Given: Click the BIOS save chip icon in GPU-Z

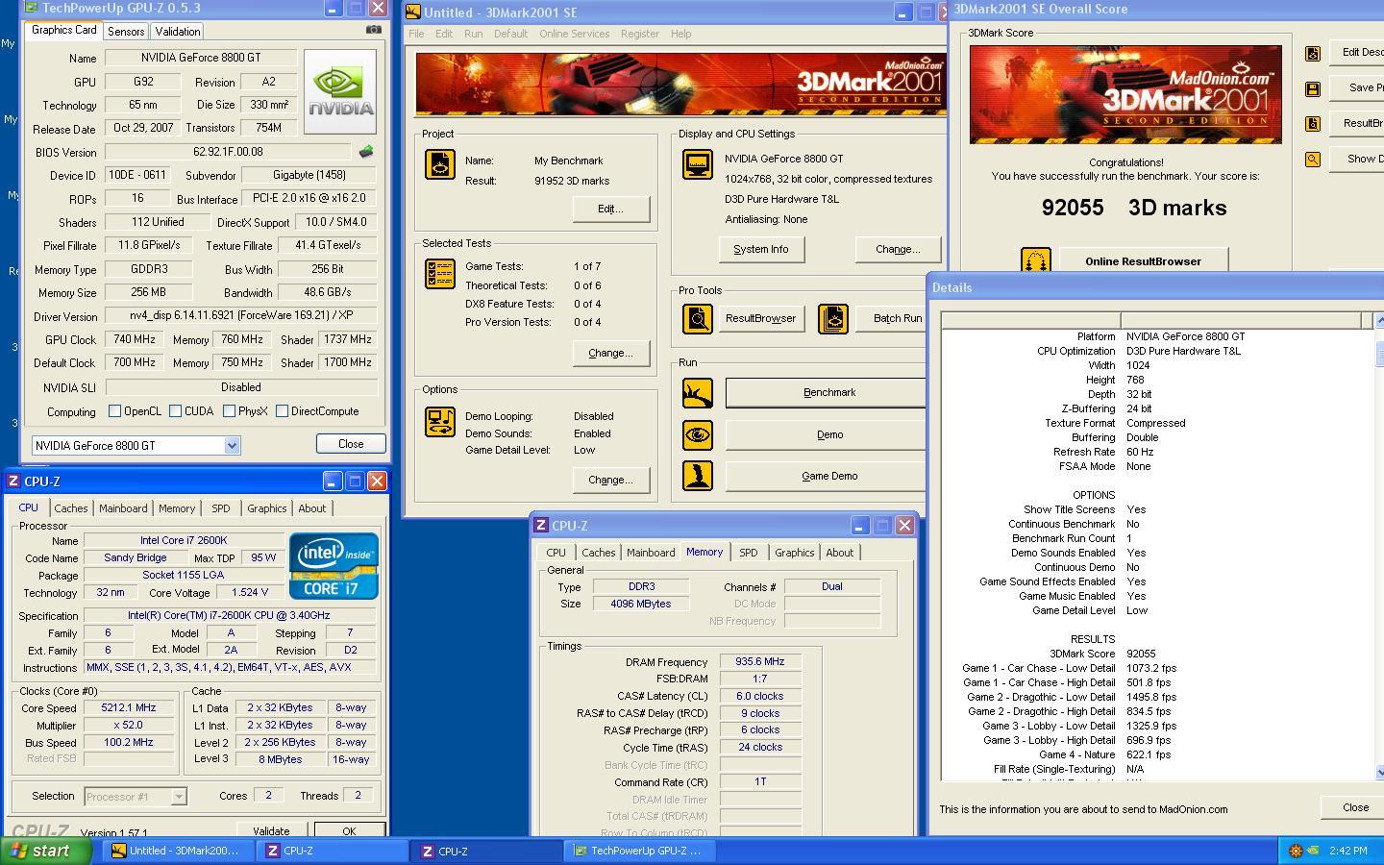Looking at the screenshot, I should pos(365,152).
